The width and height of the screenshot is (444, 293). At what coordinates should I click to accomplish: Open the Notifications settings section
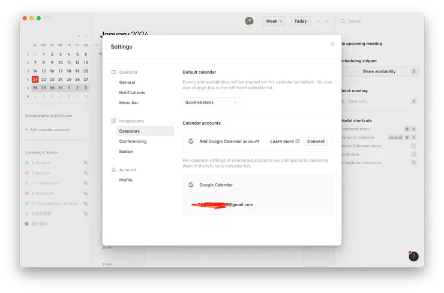pyautogui.click(x=132, y=92)
